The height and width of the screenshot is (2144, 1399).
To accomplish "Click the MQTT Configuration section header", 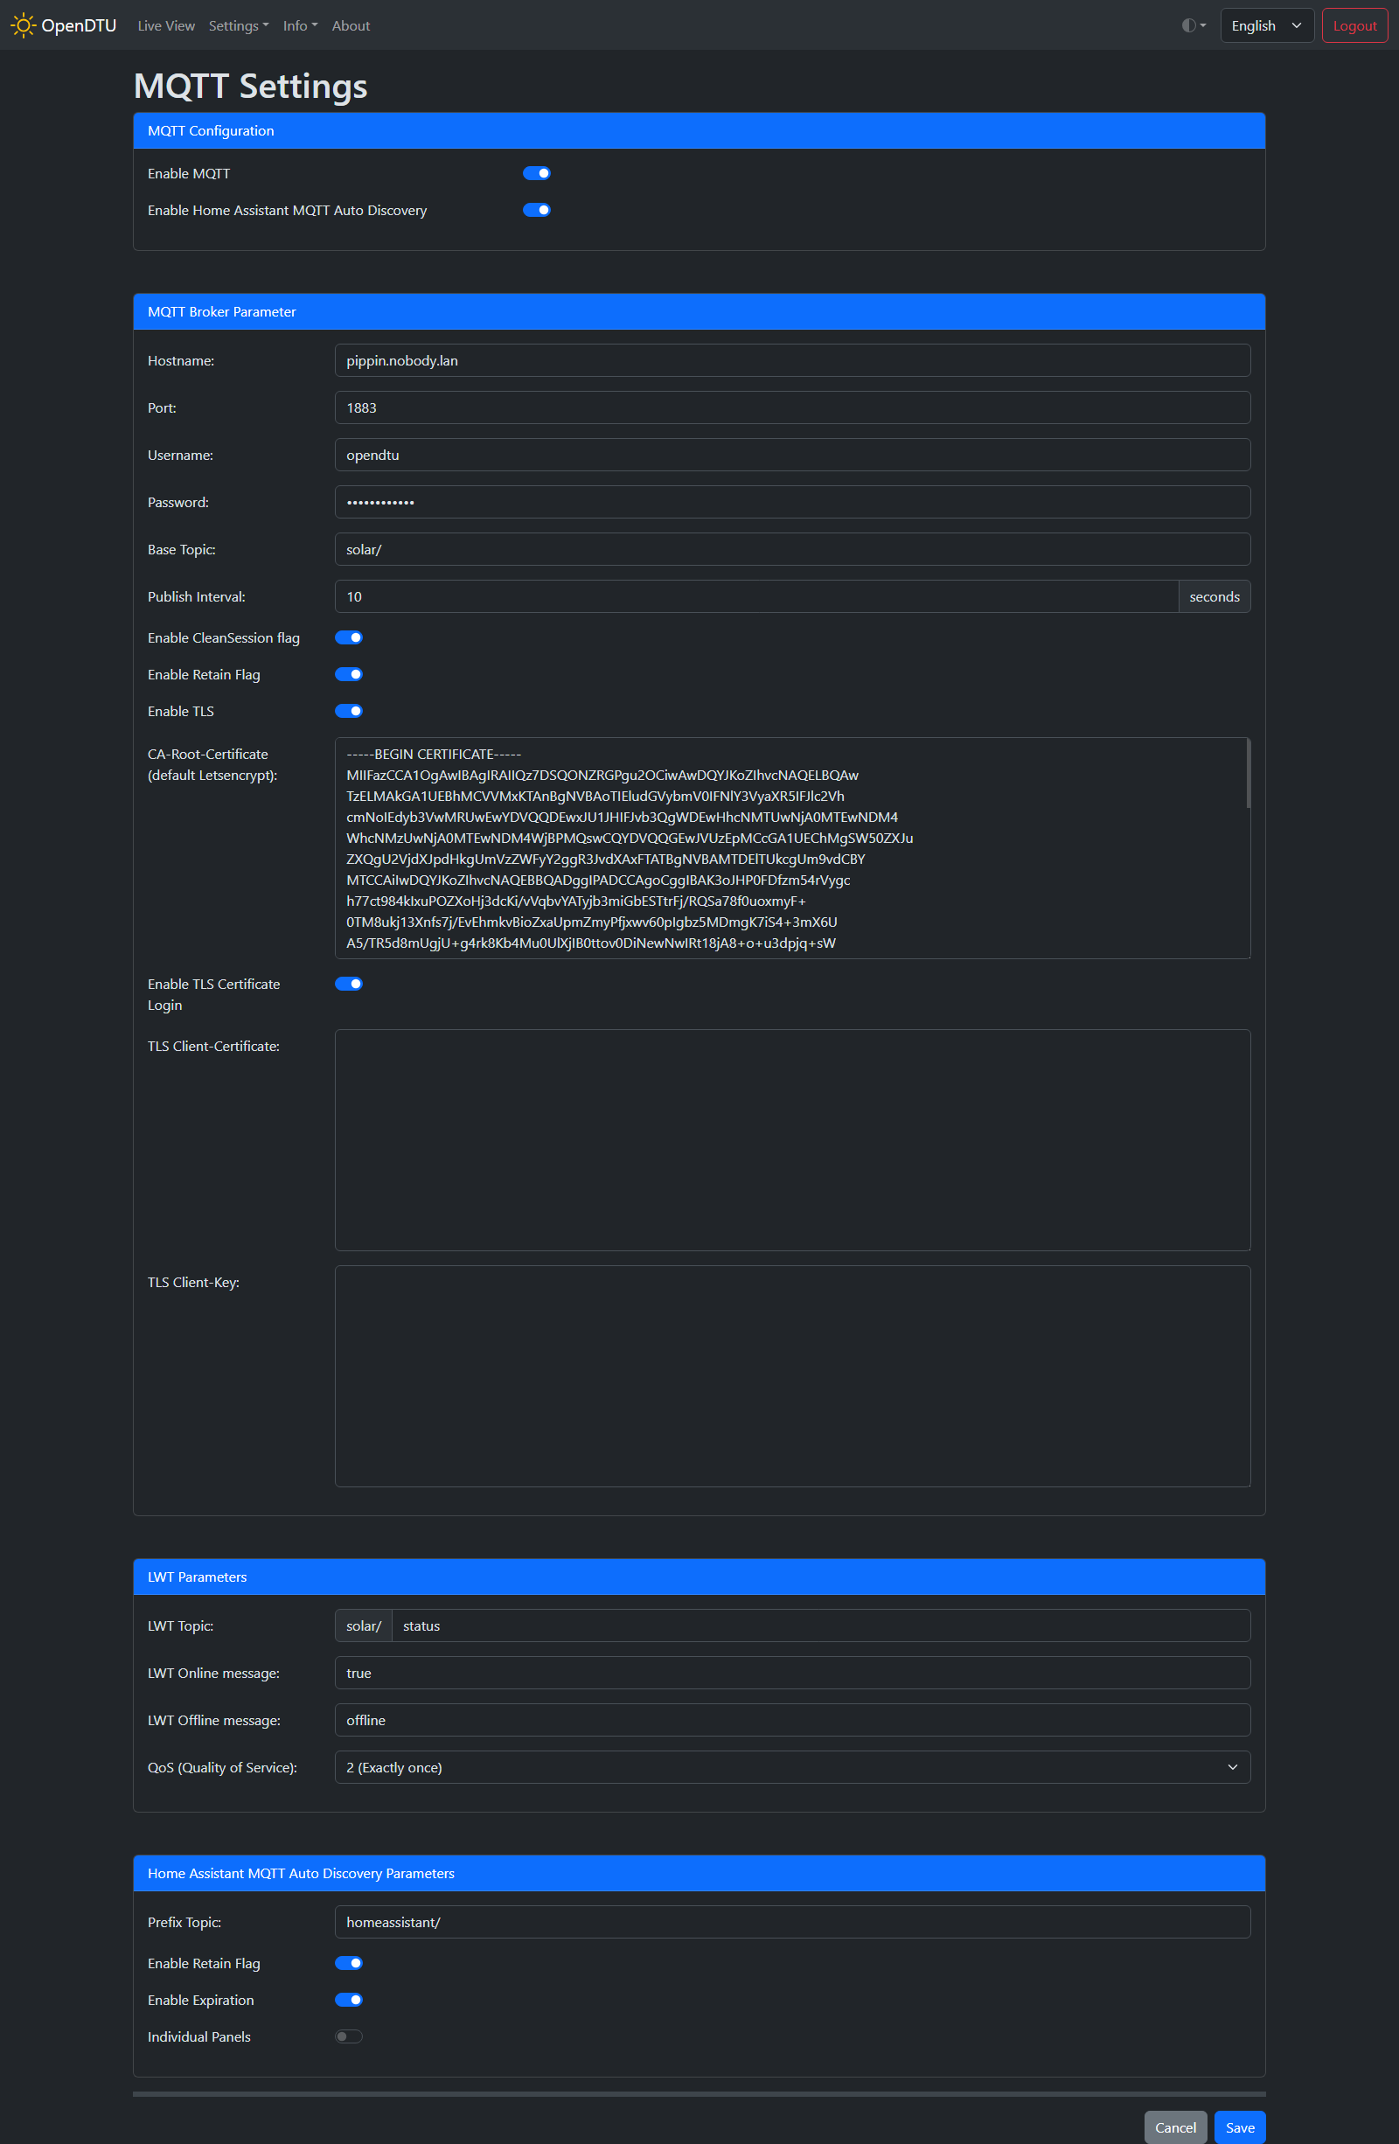I will click(x=699, y=130).
